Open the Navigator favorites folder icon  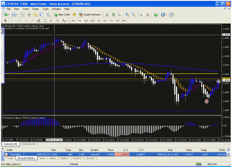[35, 14]
